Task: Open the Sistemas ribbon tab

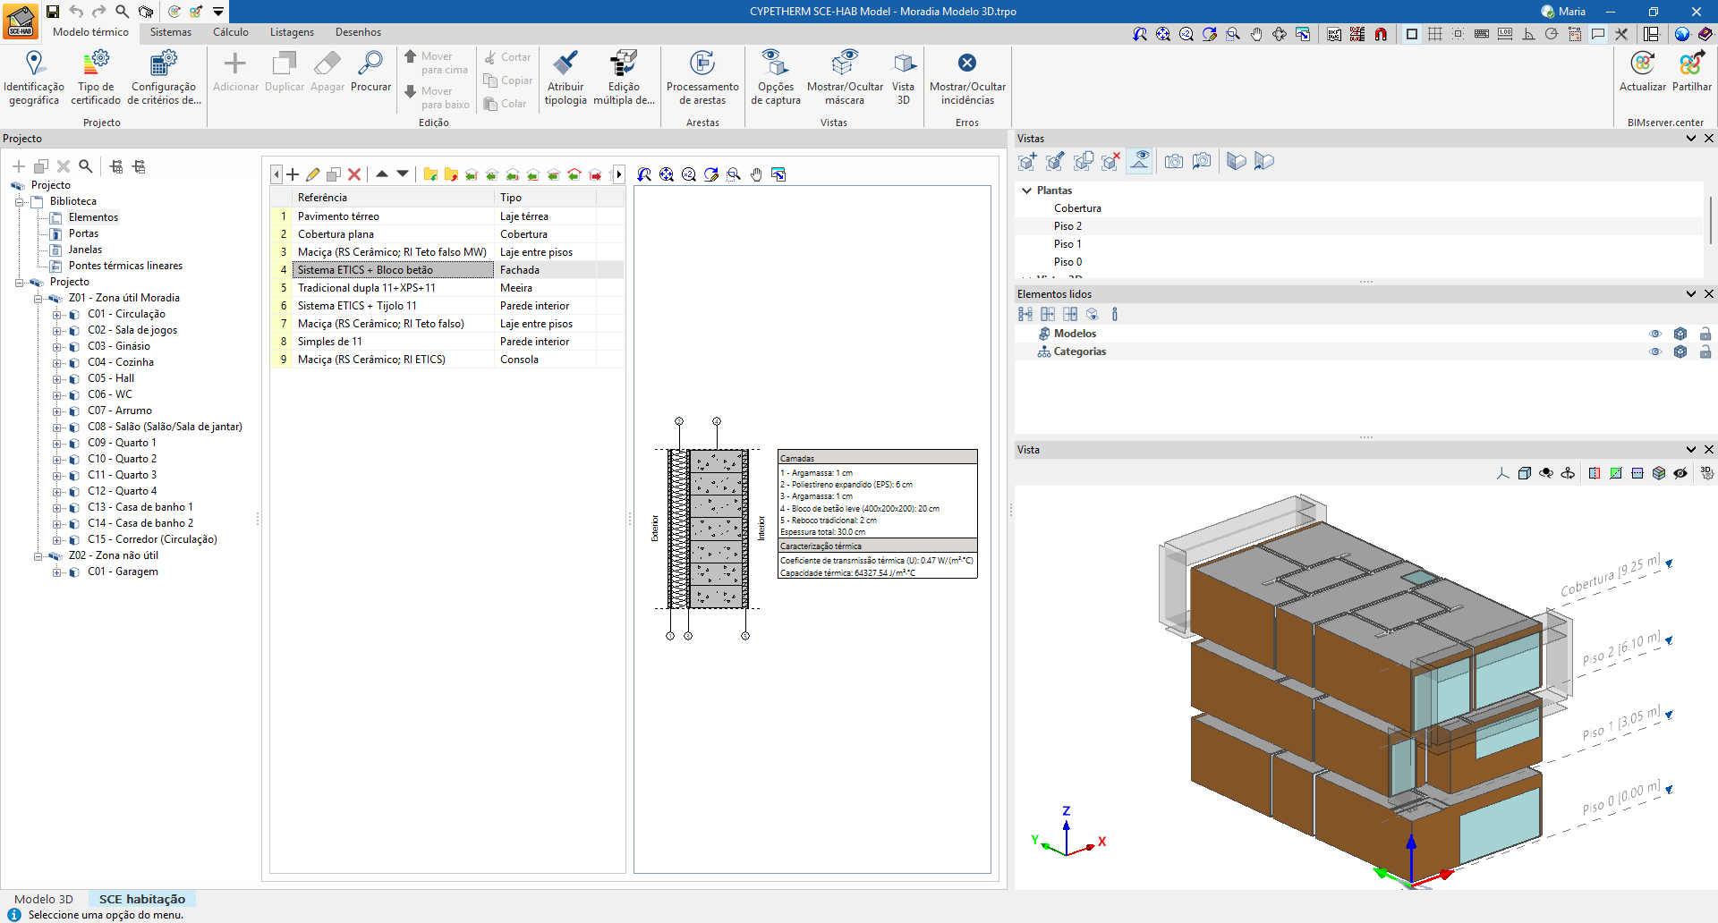Action: tap(170, 32)
